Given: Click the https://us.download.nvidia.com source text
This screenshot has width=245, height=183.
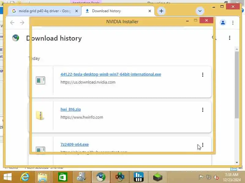Looking at the screenshot, I should (x=88, y=82).
